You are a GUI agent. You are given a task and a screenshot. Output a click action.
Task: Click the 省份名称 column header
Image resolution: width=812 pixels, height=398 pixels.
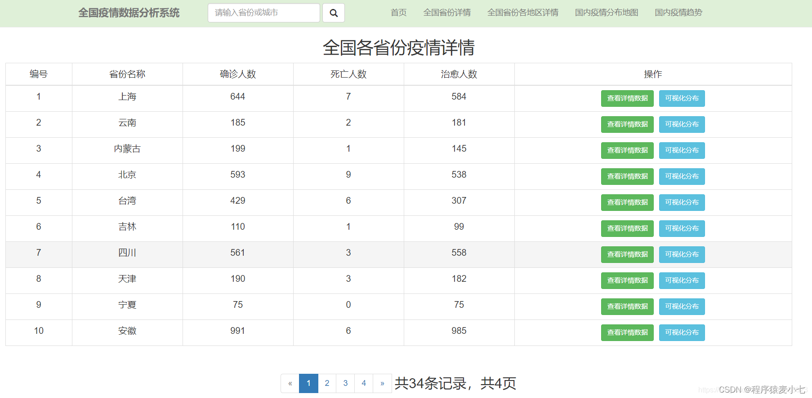(127, 74)
